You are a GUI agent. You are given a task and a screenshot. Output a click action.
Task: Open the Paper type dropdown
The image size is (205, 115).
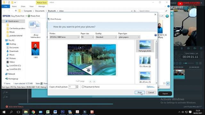click(x=129, y=37)
